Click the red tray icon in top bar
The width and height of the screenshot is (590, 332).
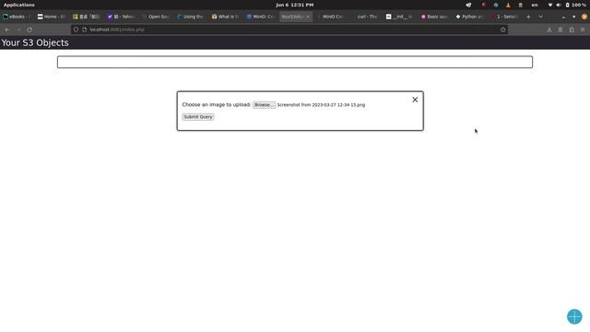[483, 5]
